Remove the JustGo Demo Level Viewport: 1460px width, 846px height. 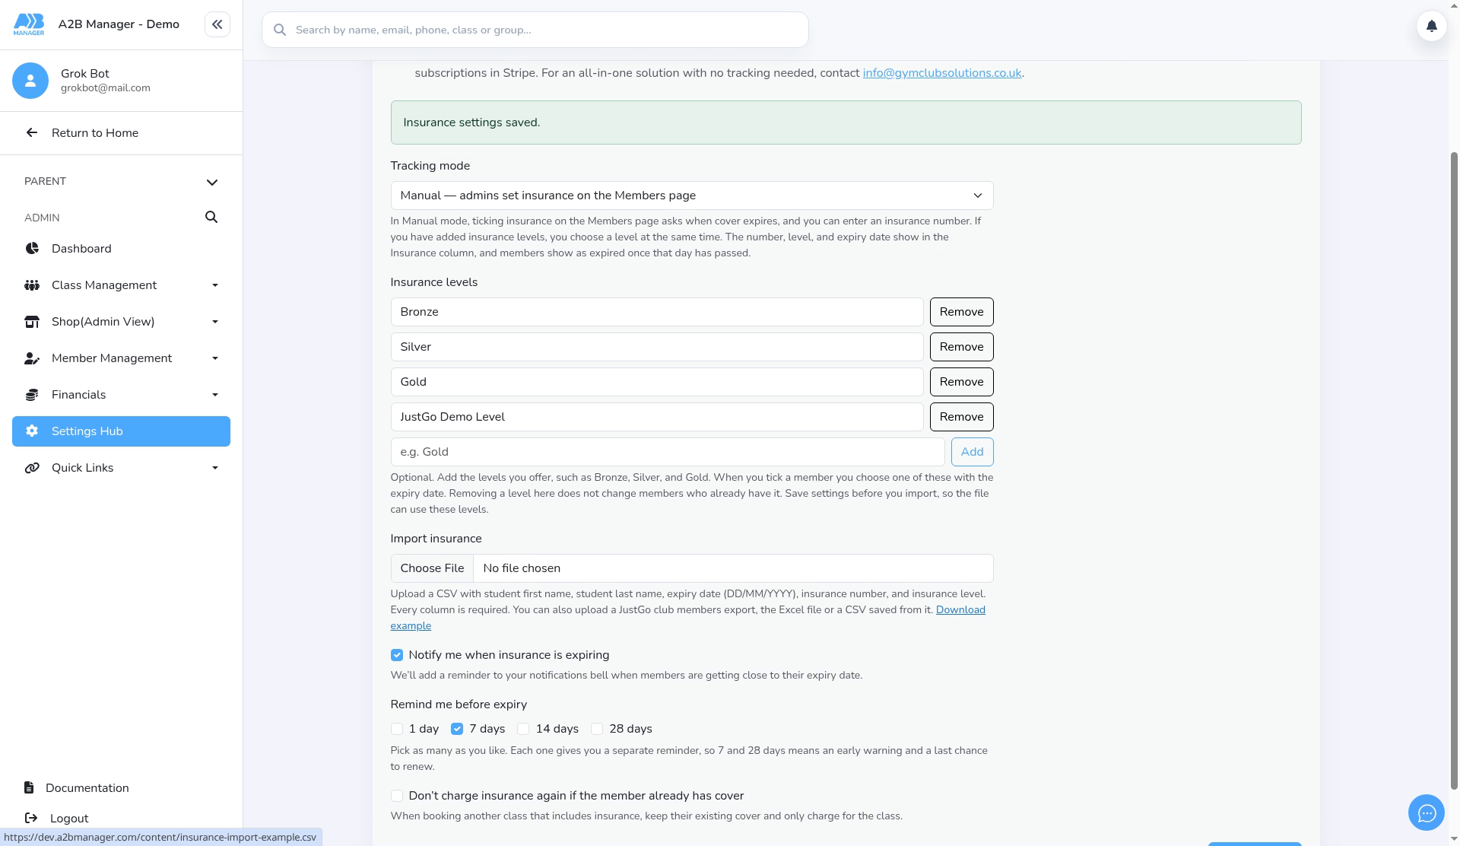pos(961,417)
